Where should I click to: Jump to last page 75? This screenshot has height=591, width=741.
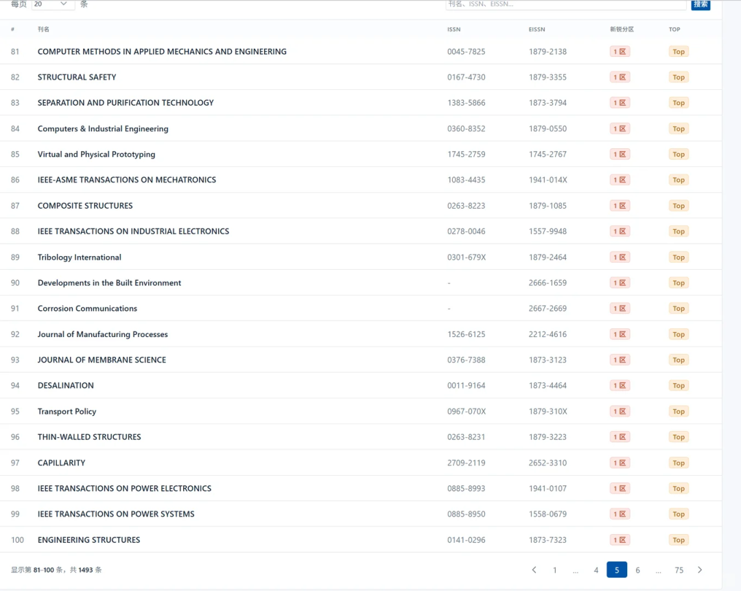click(679, 570)
